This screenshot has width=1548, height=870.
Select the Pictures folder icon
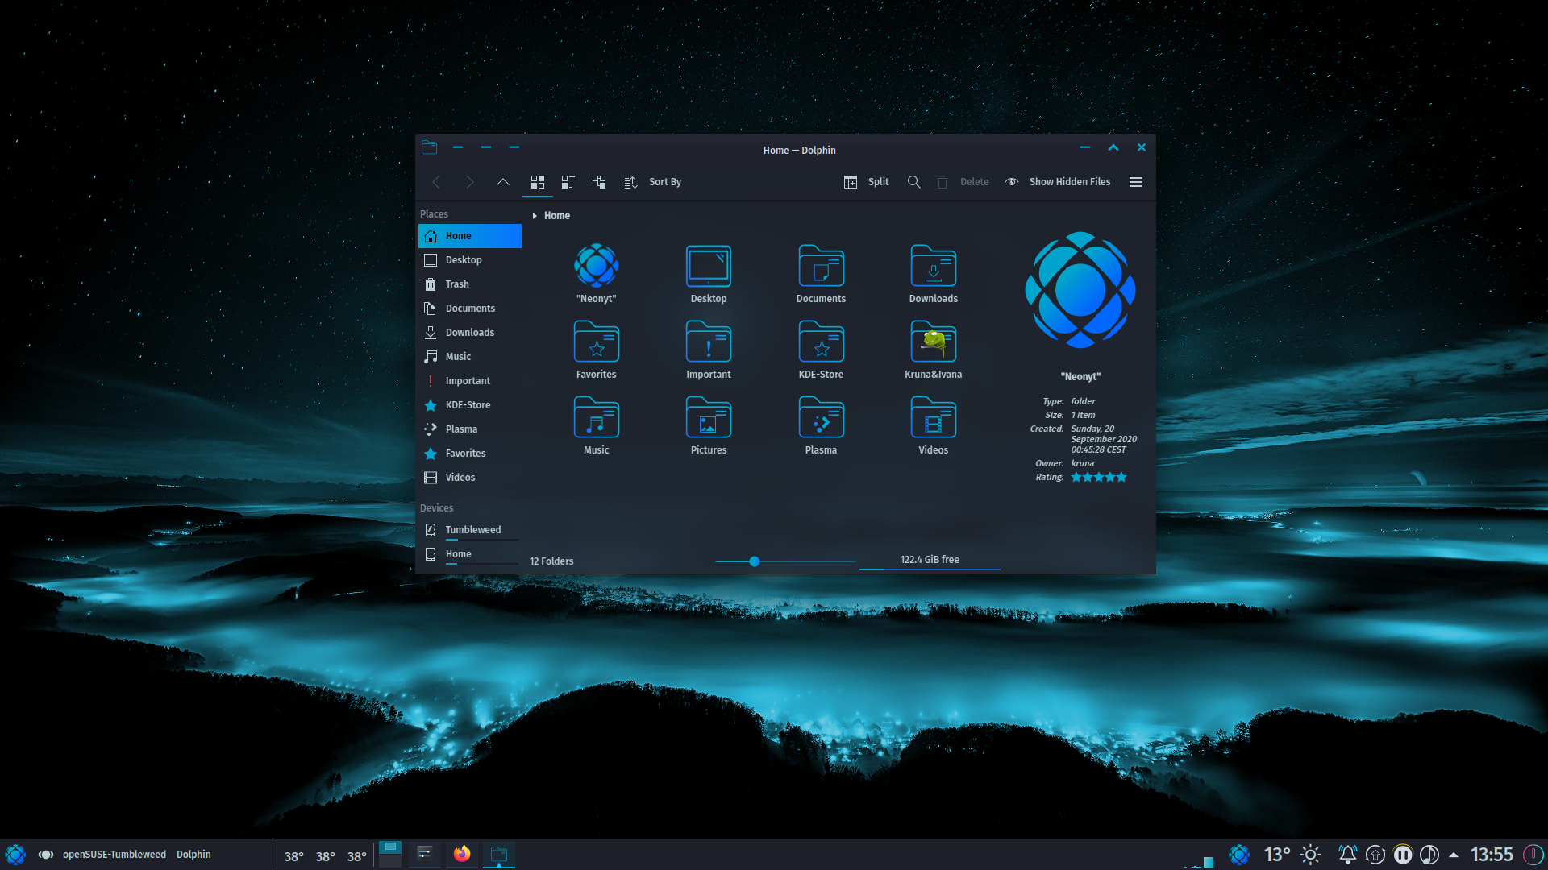tap(709, 417)
